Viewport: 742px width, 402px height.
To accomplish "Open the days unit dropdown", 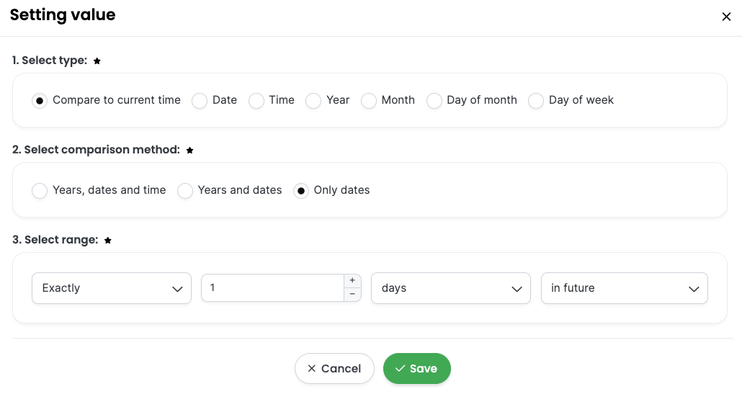I will [451, 288].
